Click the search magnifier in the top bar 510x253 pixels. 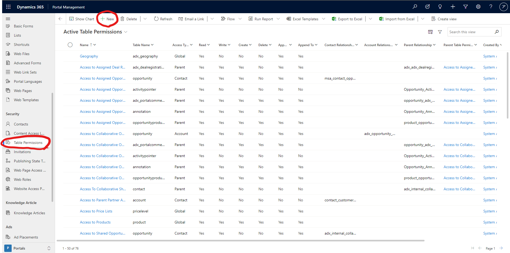tap(415, 7)
